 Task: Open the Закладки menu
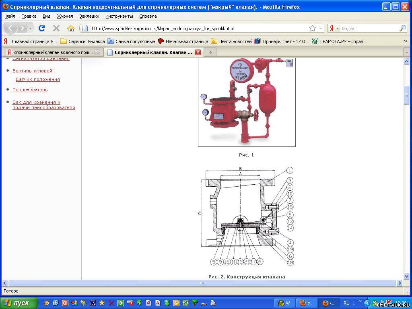[x=89, y=16]
